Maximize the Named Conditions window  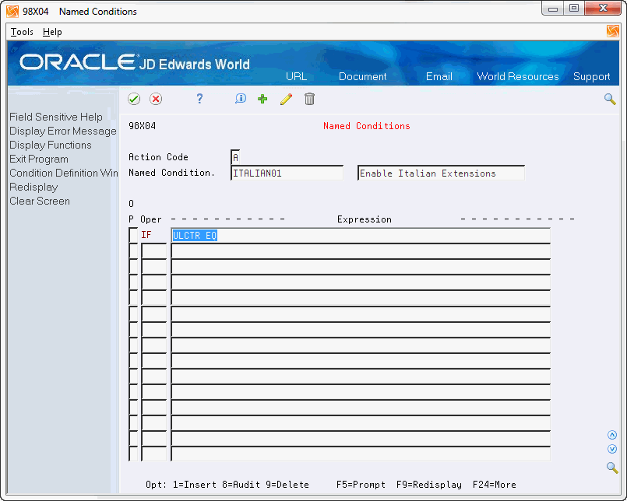tap(574, 9)
